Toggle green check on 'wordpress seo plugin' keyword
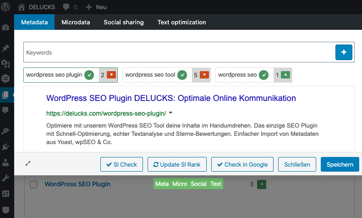The width and height of the screenshot is (362, 218). (x=90, y=75)
